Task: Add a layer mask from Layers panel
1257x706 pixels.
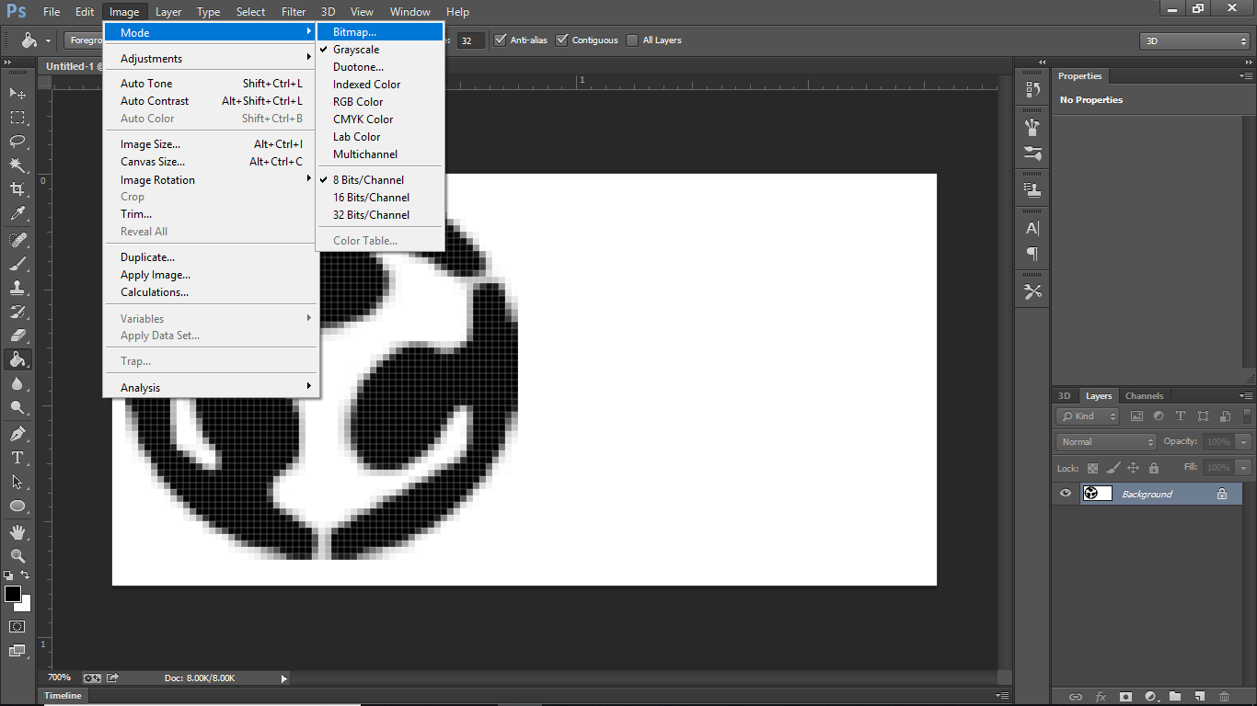Action: pyautogui.click(x=1124, y=697)
